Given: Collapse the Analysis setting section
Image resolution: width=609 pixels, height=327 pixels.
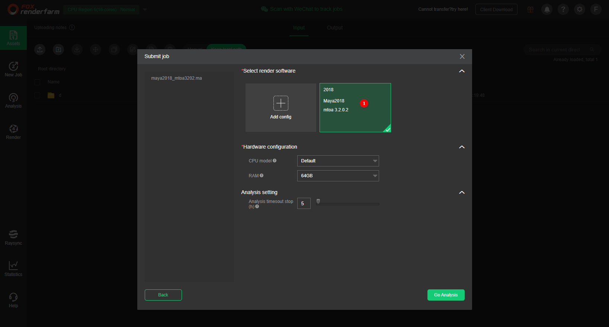Looking at the screenshot, I should (462, 193).
